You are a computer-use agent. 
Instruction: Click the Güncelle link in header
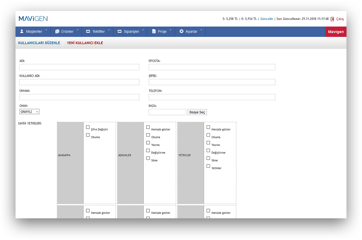tap(267, 19)
